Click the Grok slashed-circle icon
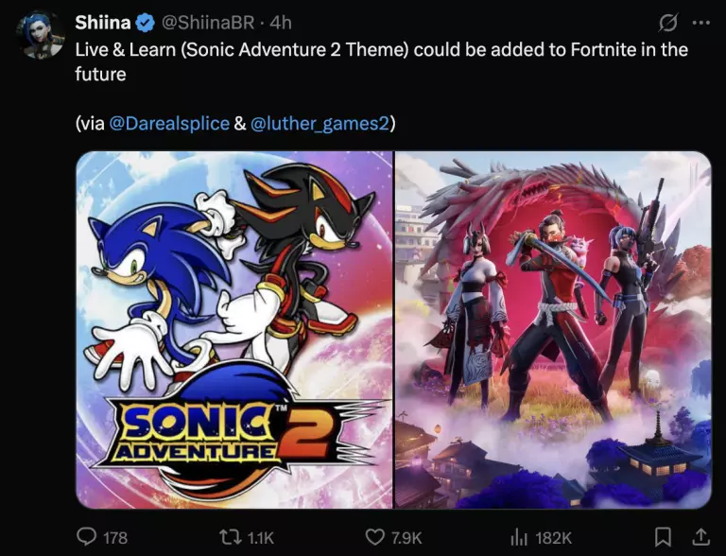The width and height of the screenshot is (726, 556). tap(667, 23)
